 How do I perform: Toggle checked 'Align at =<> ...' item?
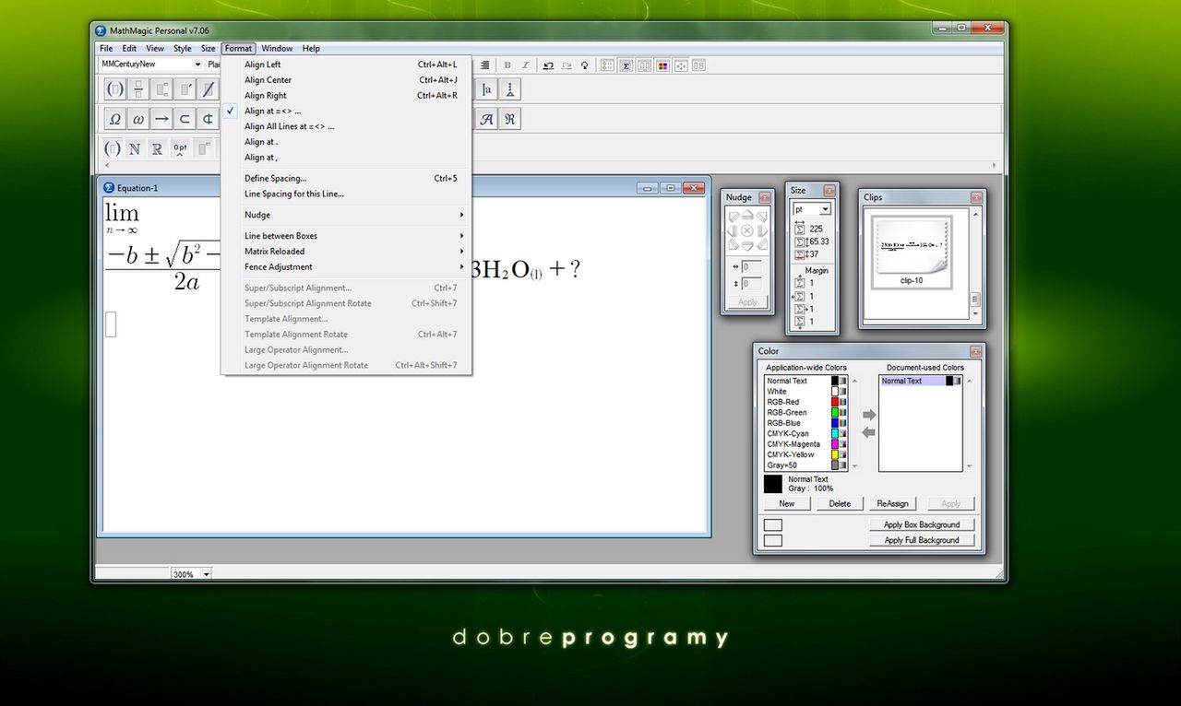click(x=346, y=111)
